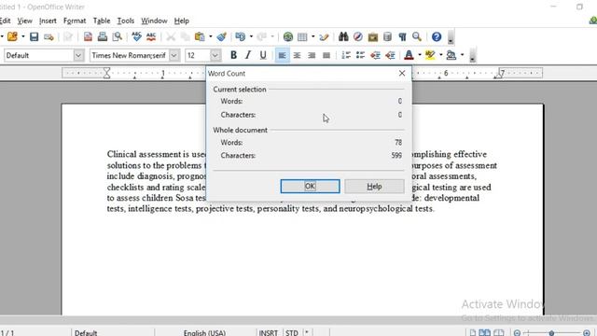Click the Data Sources icon
Image resolution: width=597 pixels, height=336 pixels.
[x=388, y=36]
